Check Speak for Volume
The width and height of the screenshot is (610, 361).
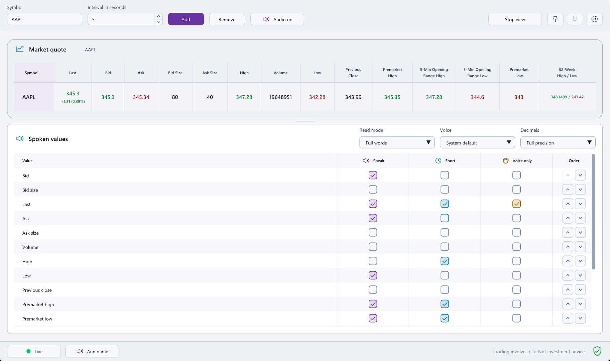[373, 247]
